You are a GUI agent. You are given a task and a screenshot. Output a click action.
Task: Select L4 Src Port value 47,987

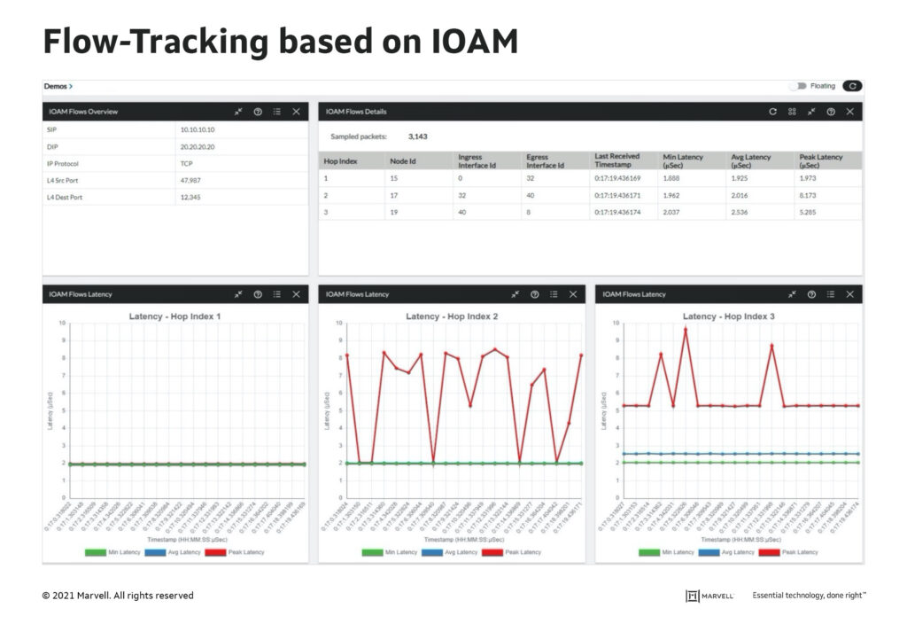190,181
